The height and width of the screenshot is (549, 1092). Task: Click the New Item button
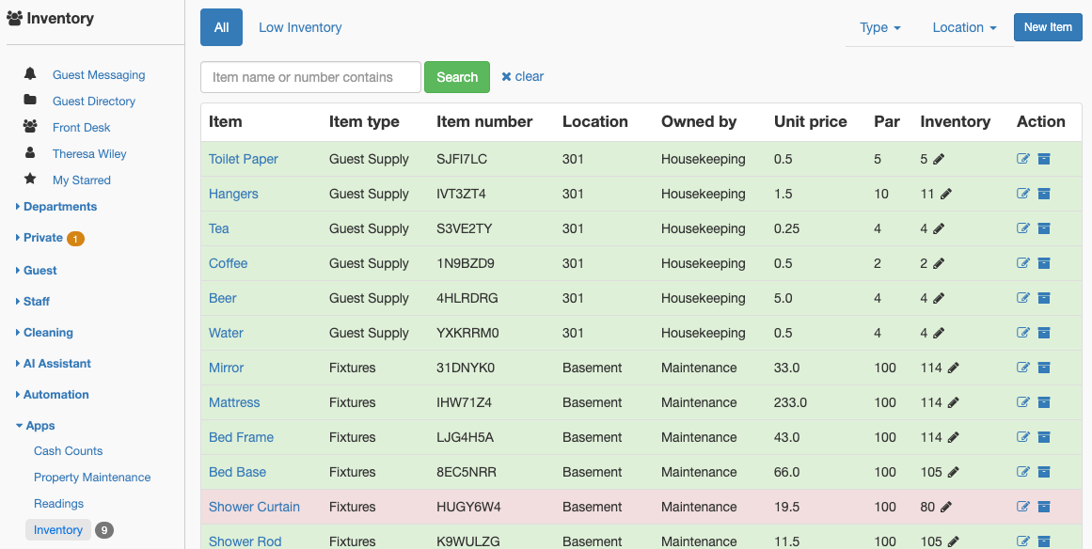pyautogui.click(x=1048, y=27)
